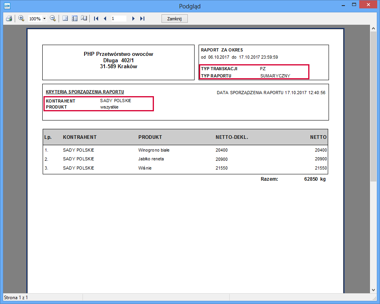The image size is (380, 304).
Task: Click the vertical scrollbar down arrow
Action: [373, 290]
